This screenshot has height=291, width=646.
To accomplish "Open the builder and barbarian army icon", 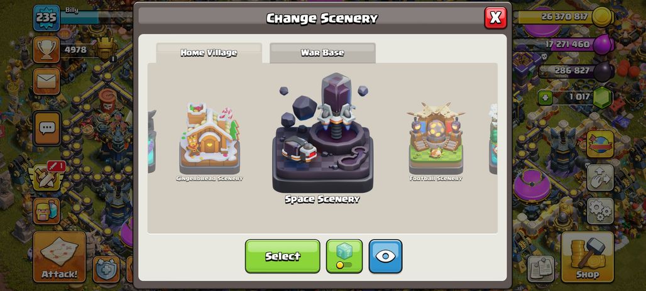I will (47, 211).
